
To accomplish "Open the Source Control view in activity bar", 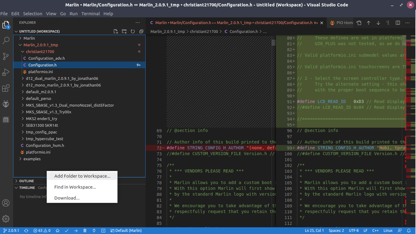I will pos(6,56).
